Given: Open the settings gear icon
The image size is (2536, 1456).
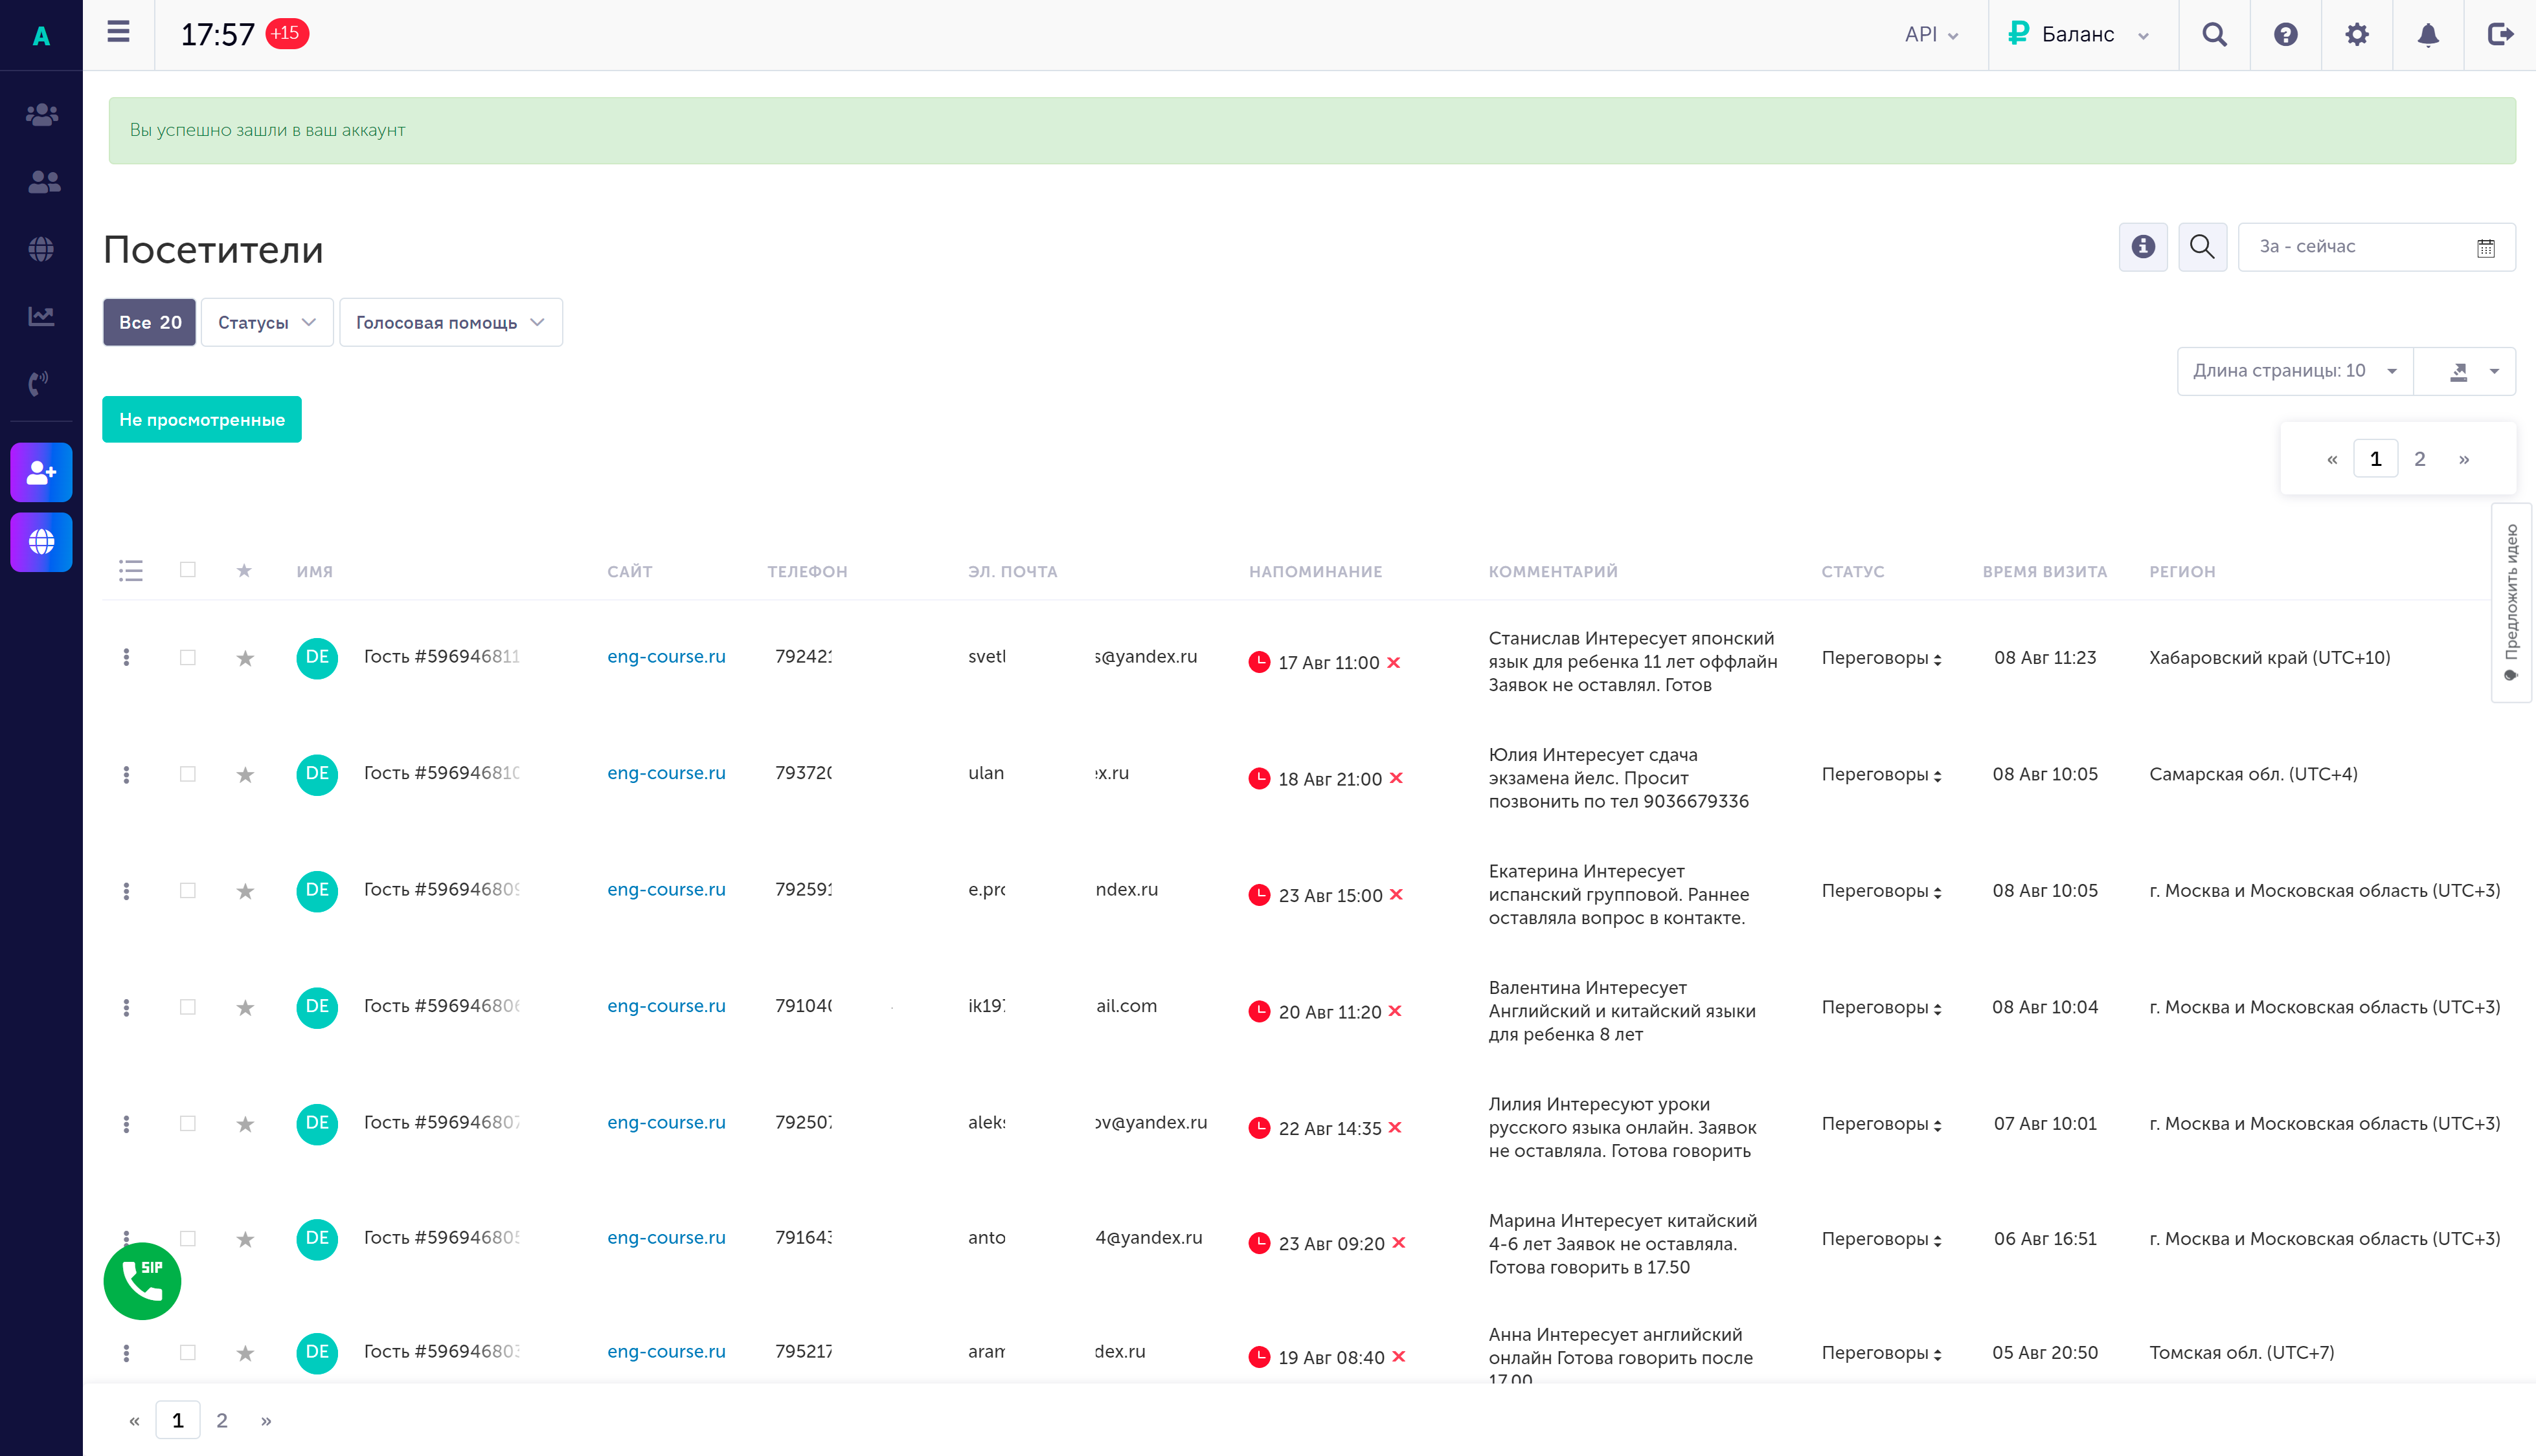Looking at the screenshot, I should tap(2356, 35).
